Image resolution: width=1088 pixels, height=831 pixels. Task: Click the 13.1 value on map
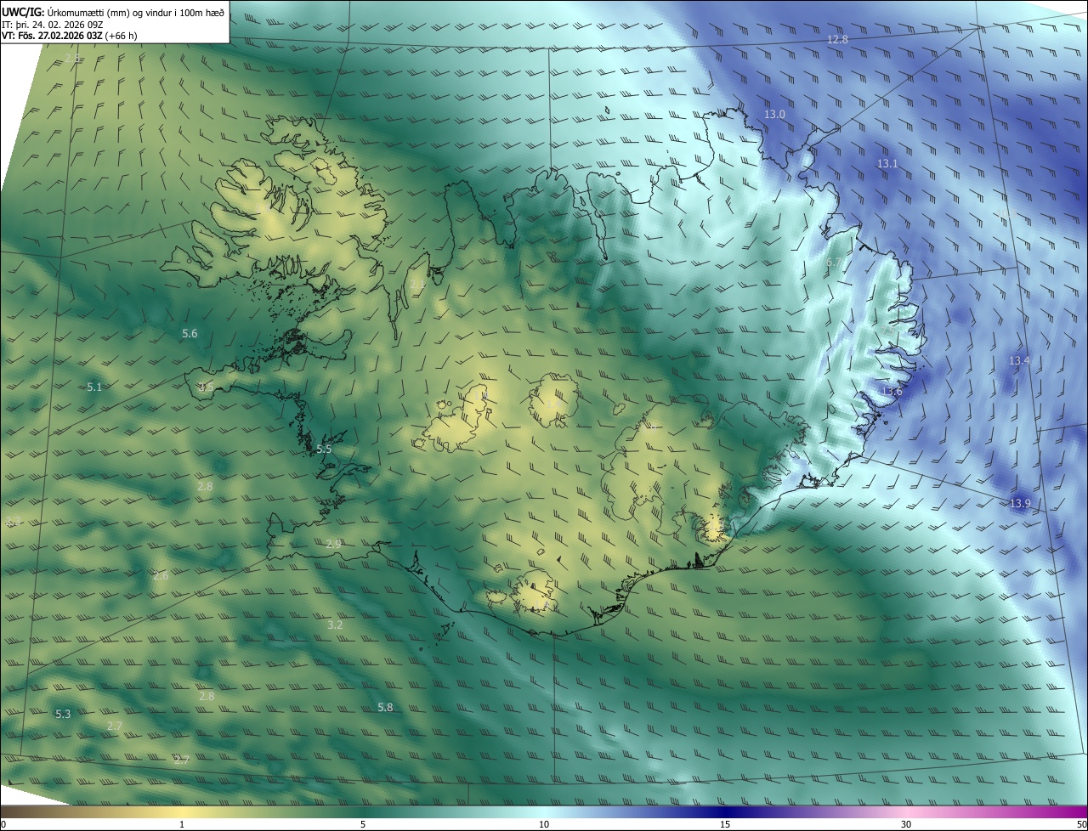coord(887,162)
